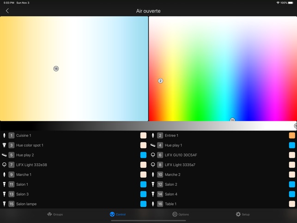Click the battery indicator in status bar

[x=291, y=3]
